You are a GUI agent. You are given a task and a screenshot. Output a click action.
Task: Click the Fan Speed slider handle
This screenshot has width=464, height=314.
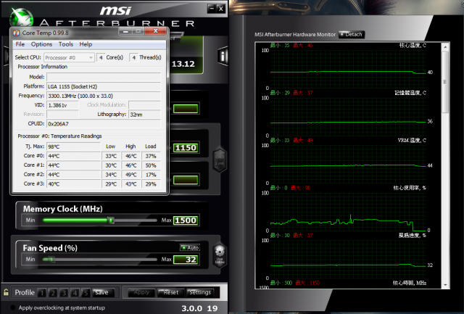coord(51,260)
